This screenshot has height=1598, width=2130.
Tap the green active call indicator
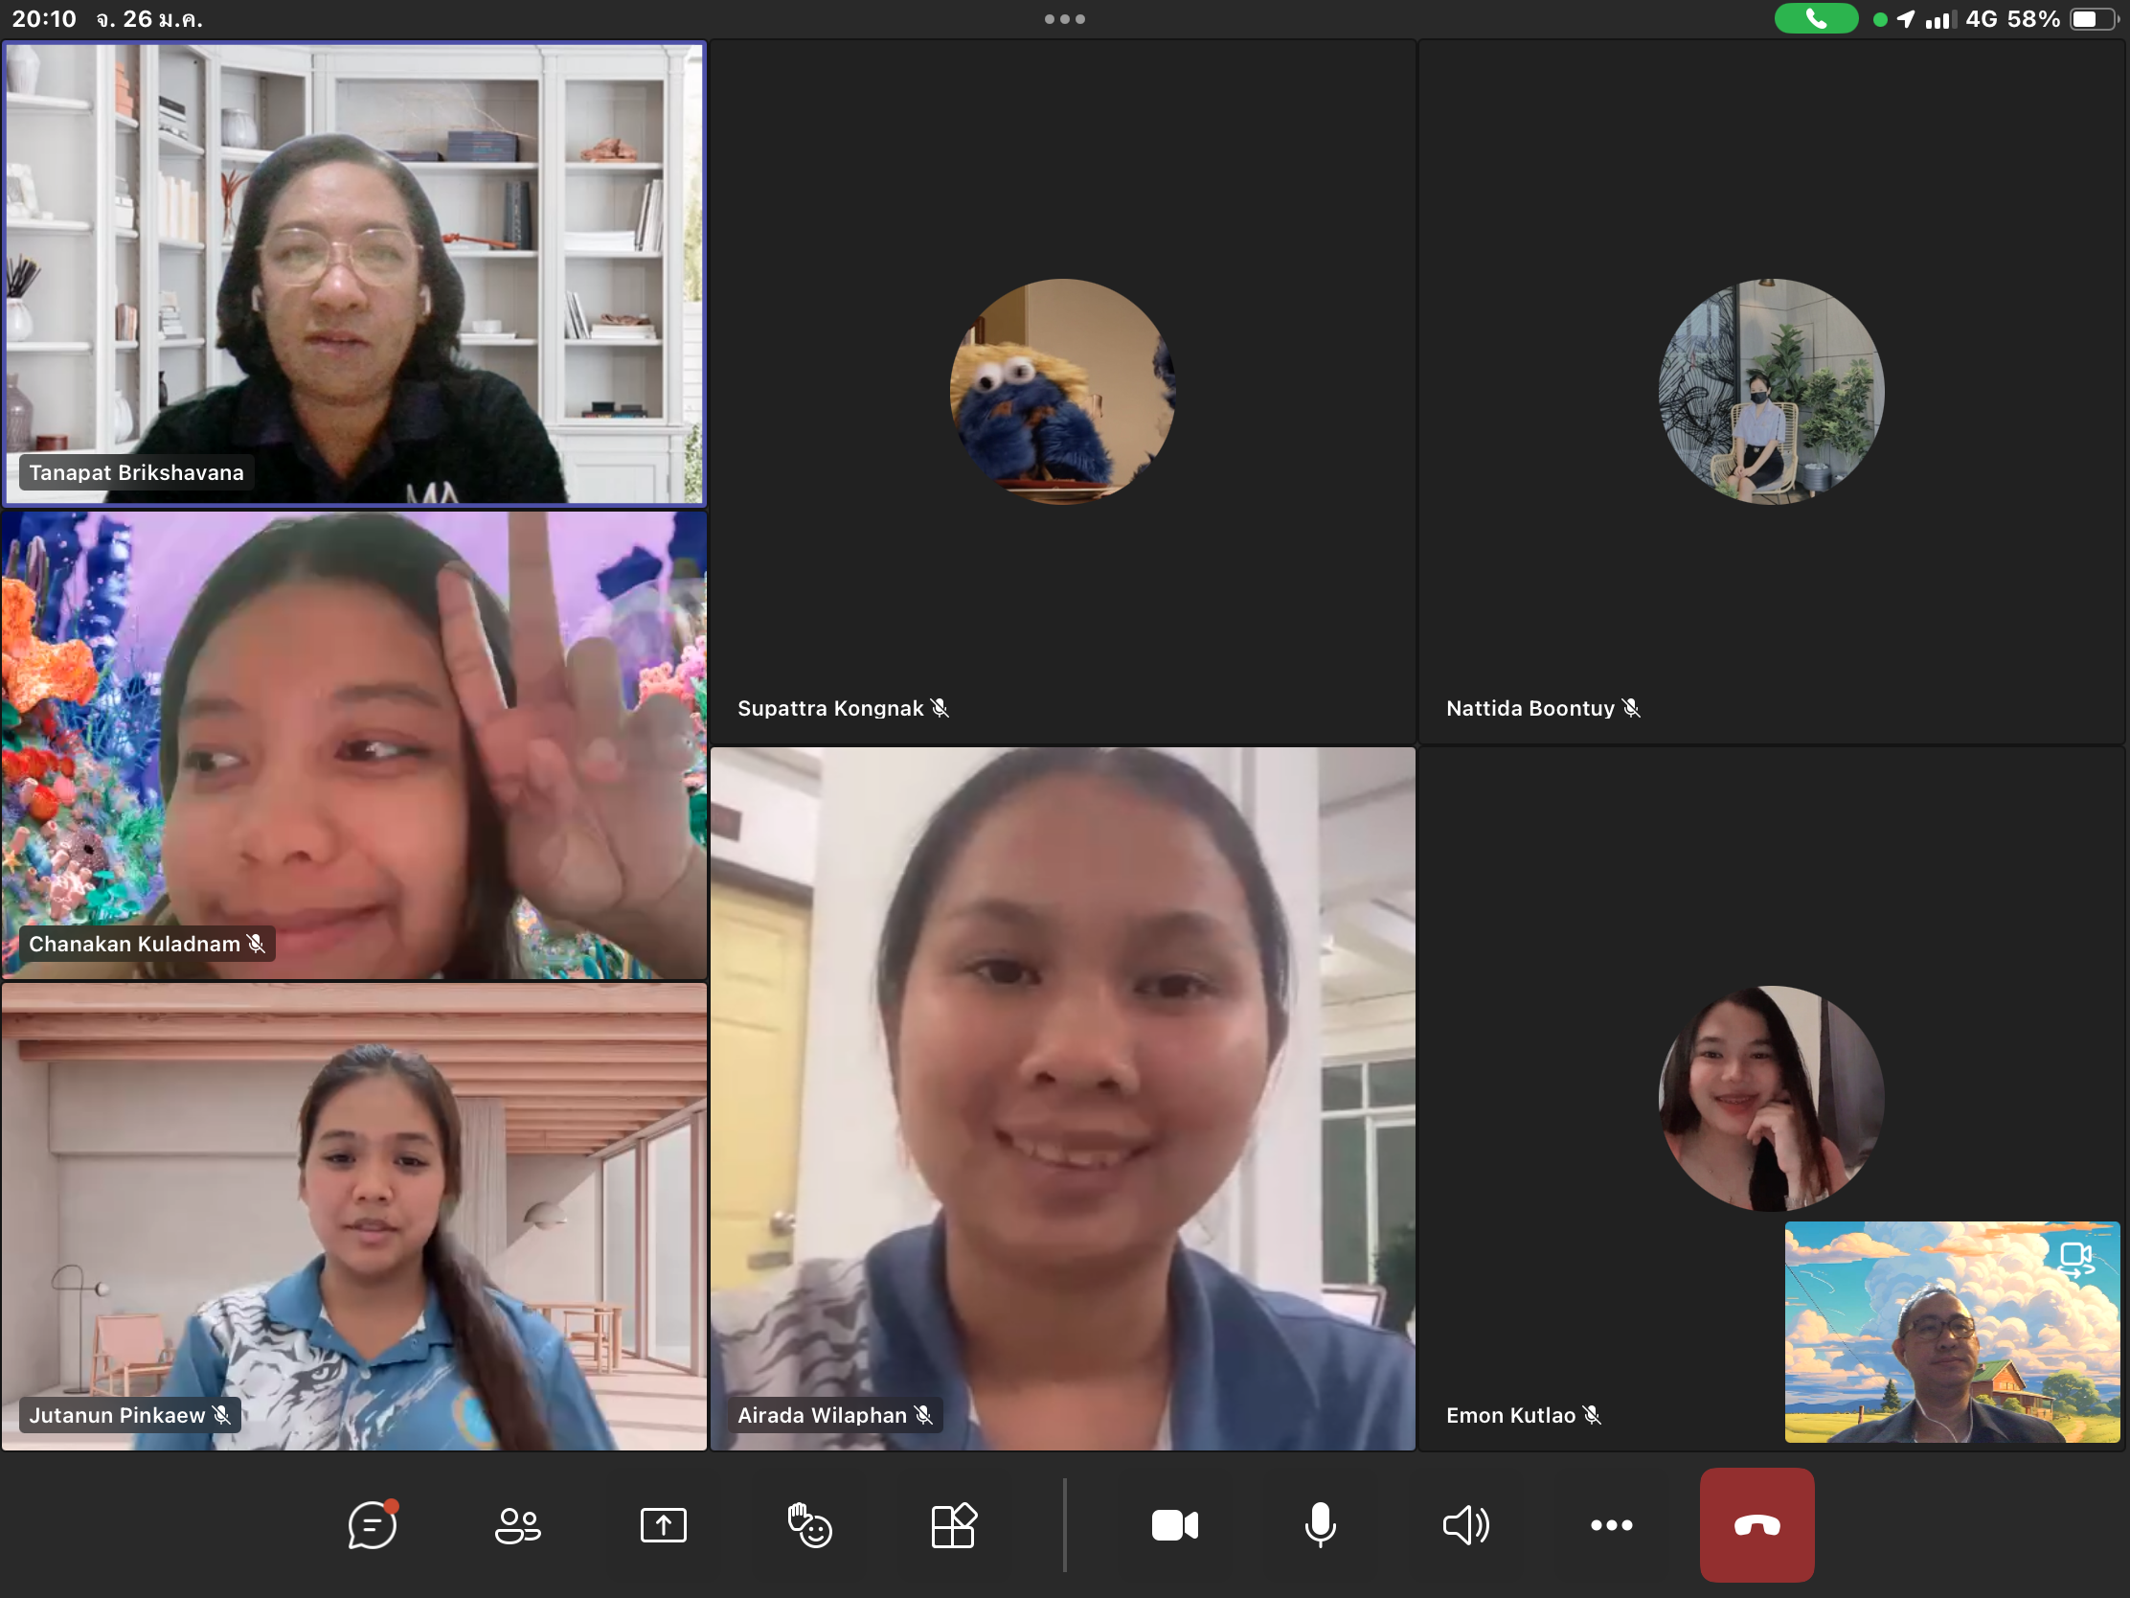[1816, 18]
